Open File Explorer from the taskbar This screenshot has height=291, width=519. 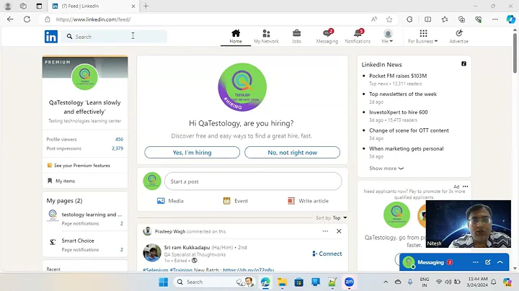pyautogui.click(x=282, y=282)
